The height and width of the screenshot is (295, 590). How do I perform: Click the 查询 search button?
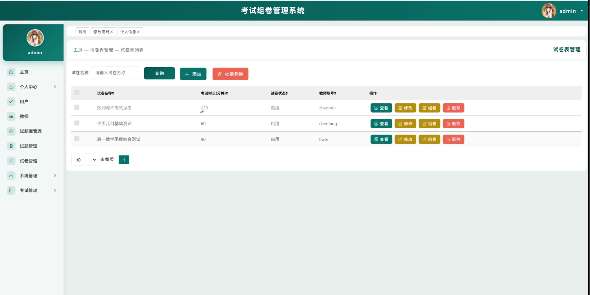(x=160, y=73)
